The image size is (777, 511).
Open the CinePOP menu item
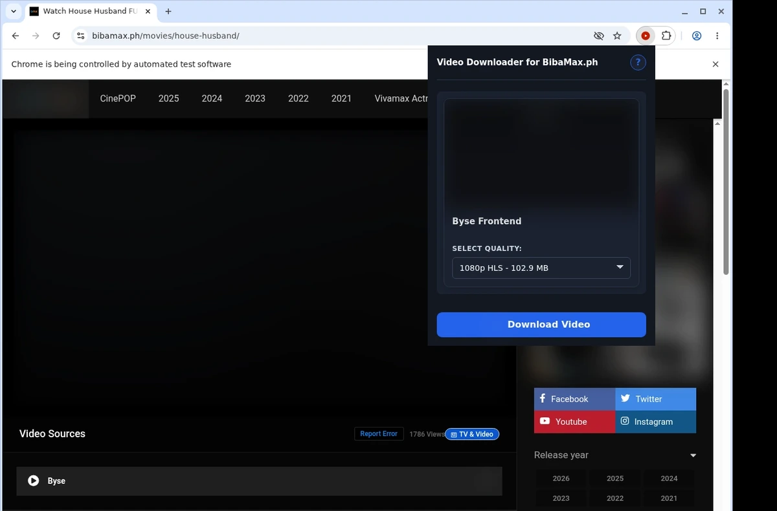point(118,98)
